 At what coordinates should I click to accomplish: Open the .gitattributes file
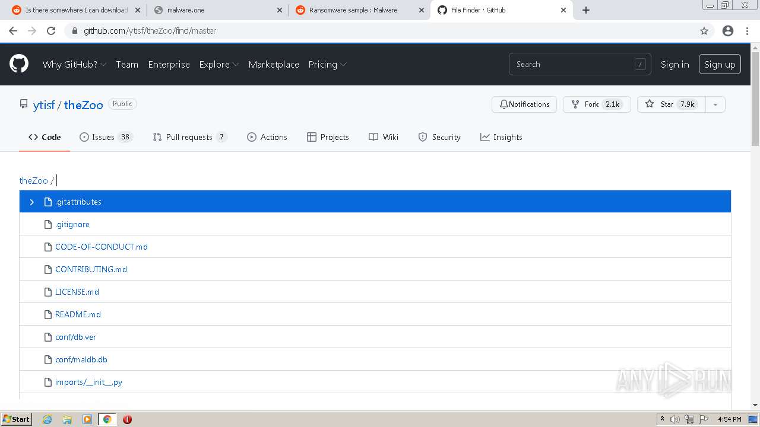click(x=78, y=202)
